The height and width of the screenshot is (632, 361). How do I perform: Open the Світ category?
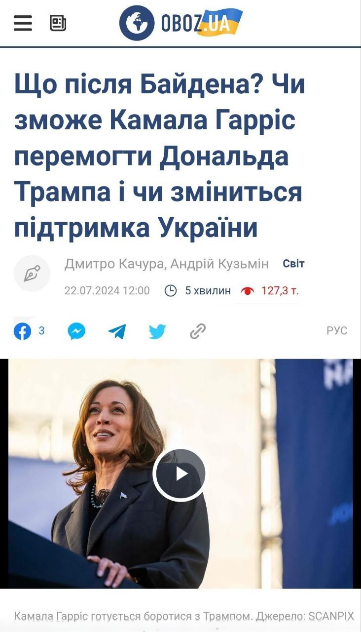pyautogui.click(x=293, y=264)
